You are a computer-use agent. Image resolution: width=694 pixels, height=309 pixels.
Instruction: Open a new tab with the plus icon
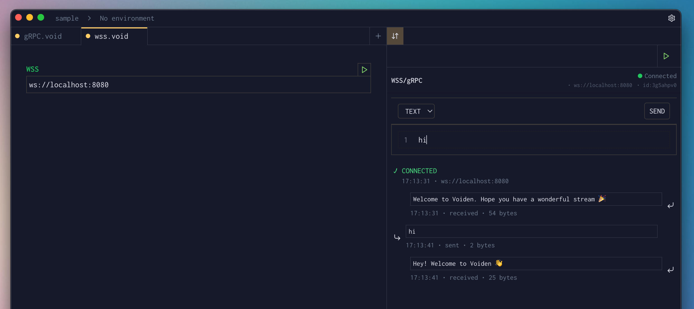coord(378,36)
